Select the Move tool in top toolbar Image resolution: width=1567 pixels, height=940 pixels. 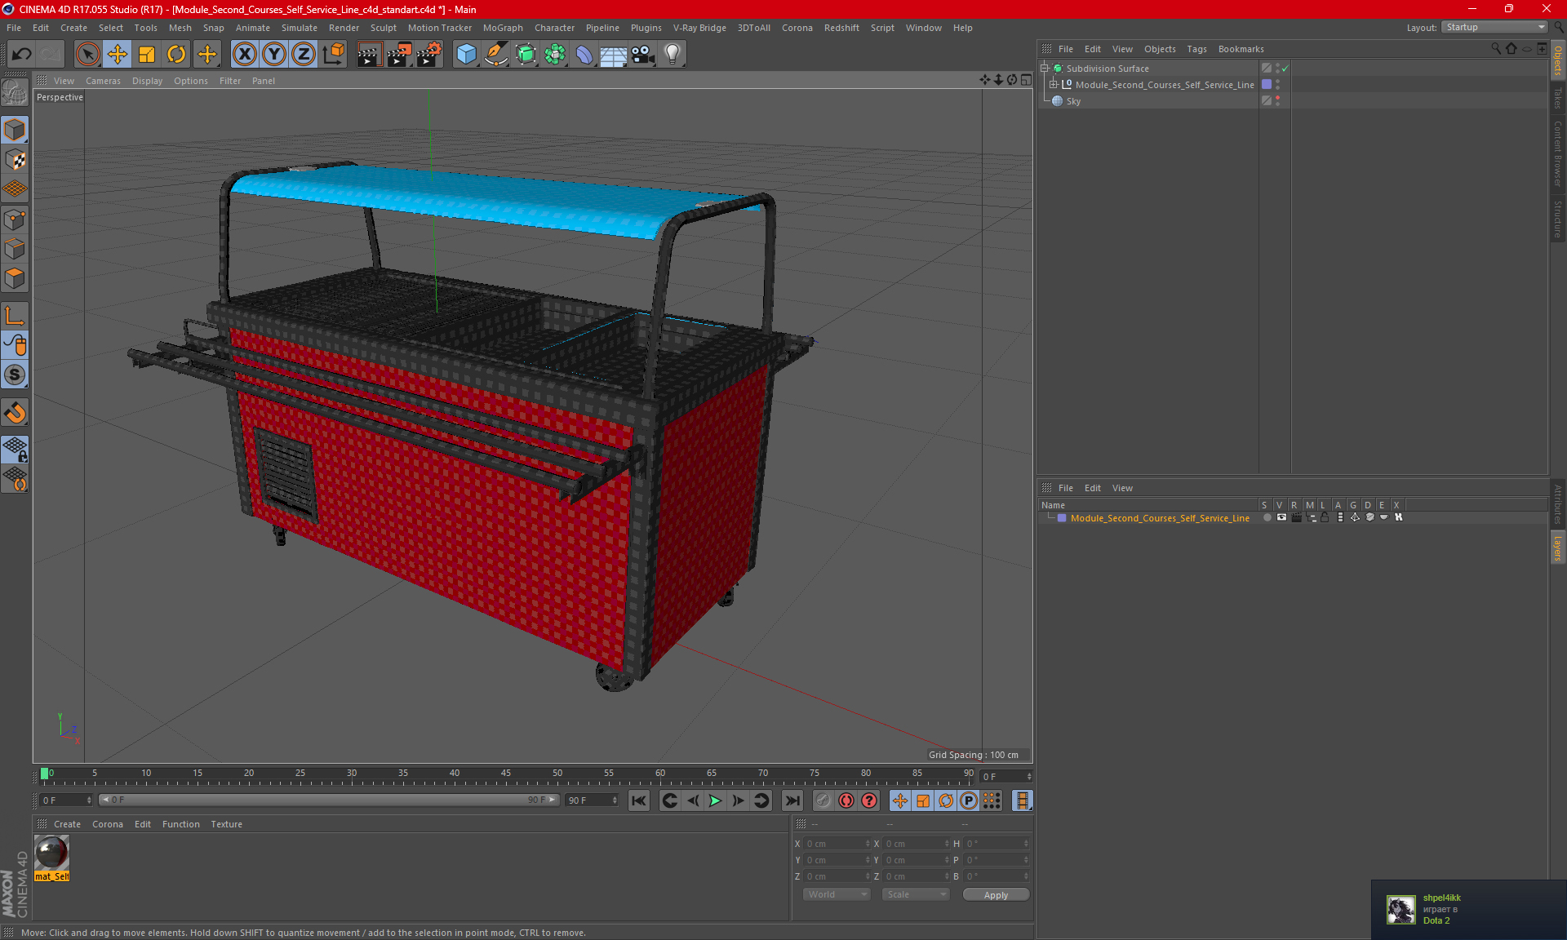(x=118, y=55)
